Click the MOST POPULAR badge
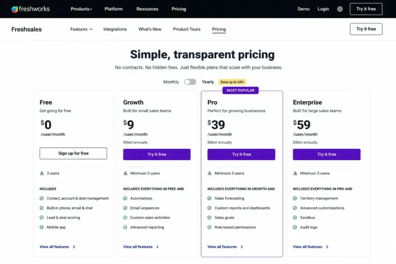 click(241, 90)
